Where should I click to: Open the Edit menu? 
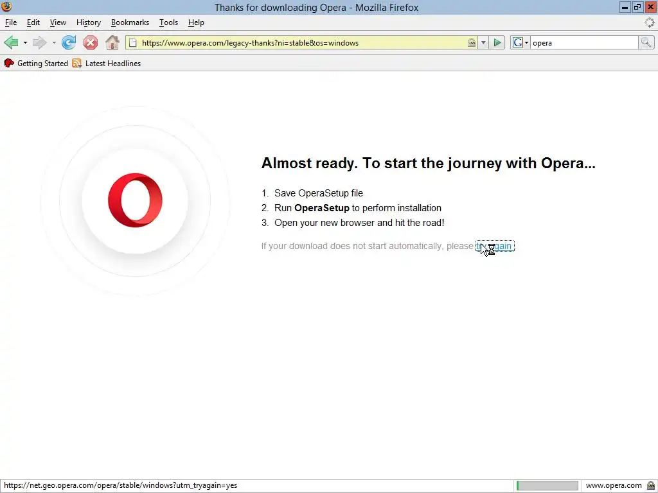[x=33, y=22]
